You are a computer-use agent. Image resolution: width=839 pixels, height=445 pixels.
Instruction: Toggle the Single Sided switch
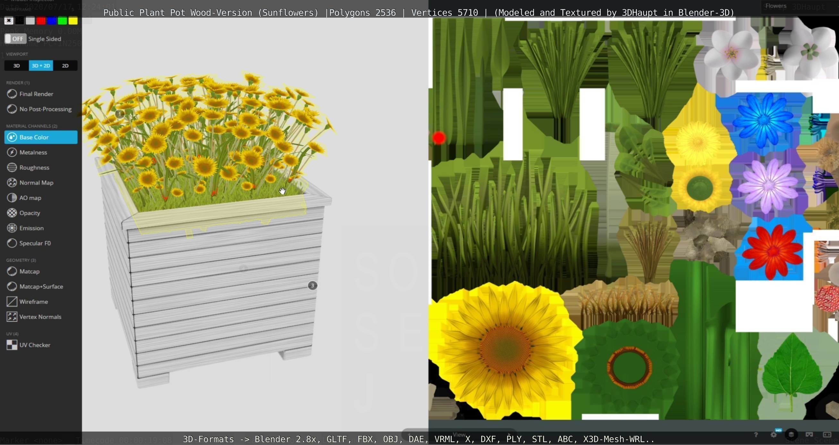point(15,39)
